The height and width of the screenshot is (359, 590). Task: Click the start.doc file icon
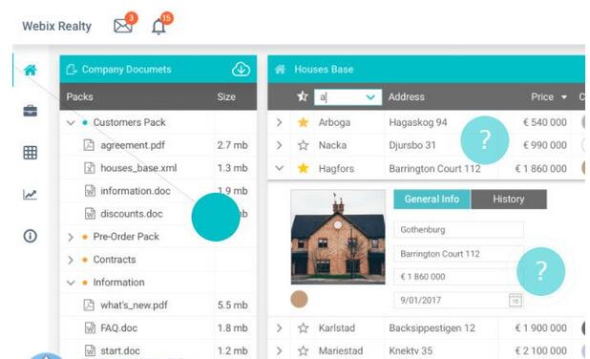point(90,350)
